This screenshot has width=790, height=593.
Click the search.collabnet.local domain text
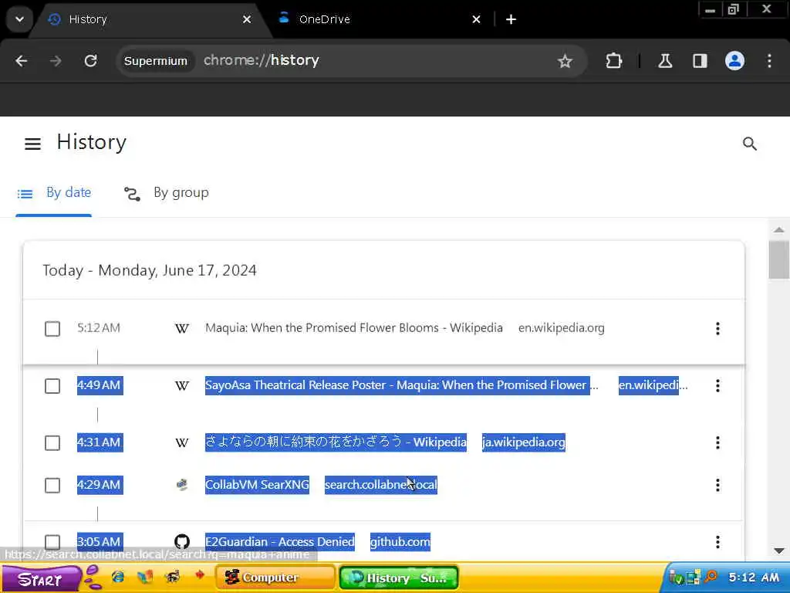click(381, 485)
